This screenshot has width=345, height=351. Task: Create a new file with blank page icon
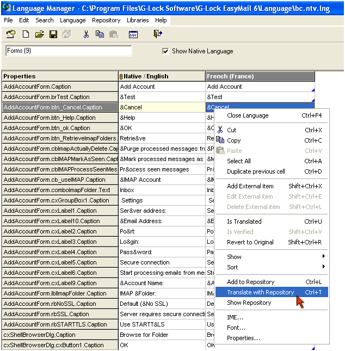tap(26, 34)
